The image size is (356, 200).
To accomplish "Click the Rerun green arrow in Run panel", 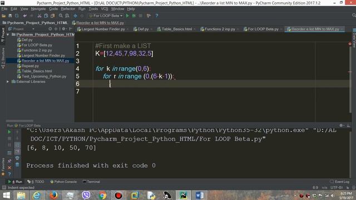I will (9, 132).
